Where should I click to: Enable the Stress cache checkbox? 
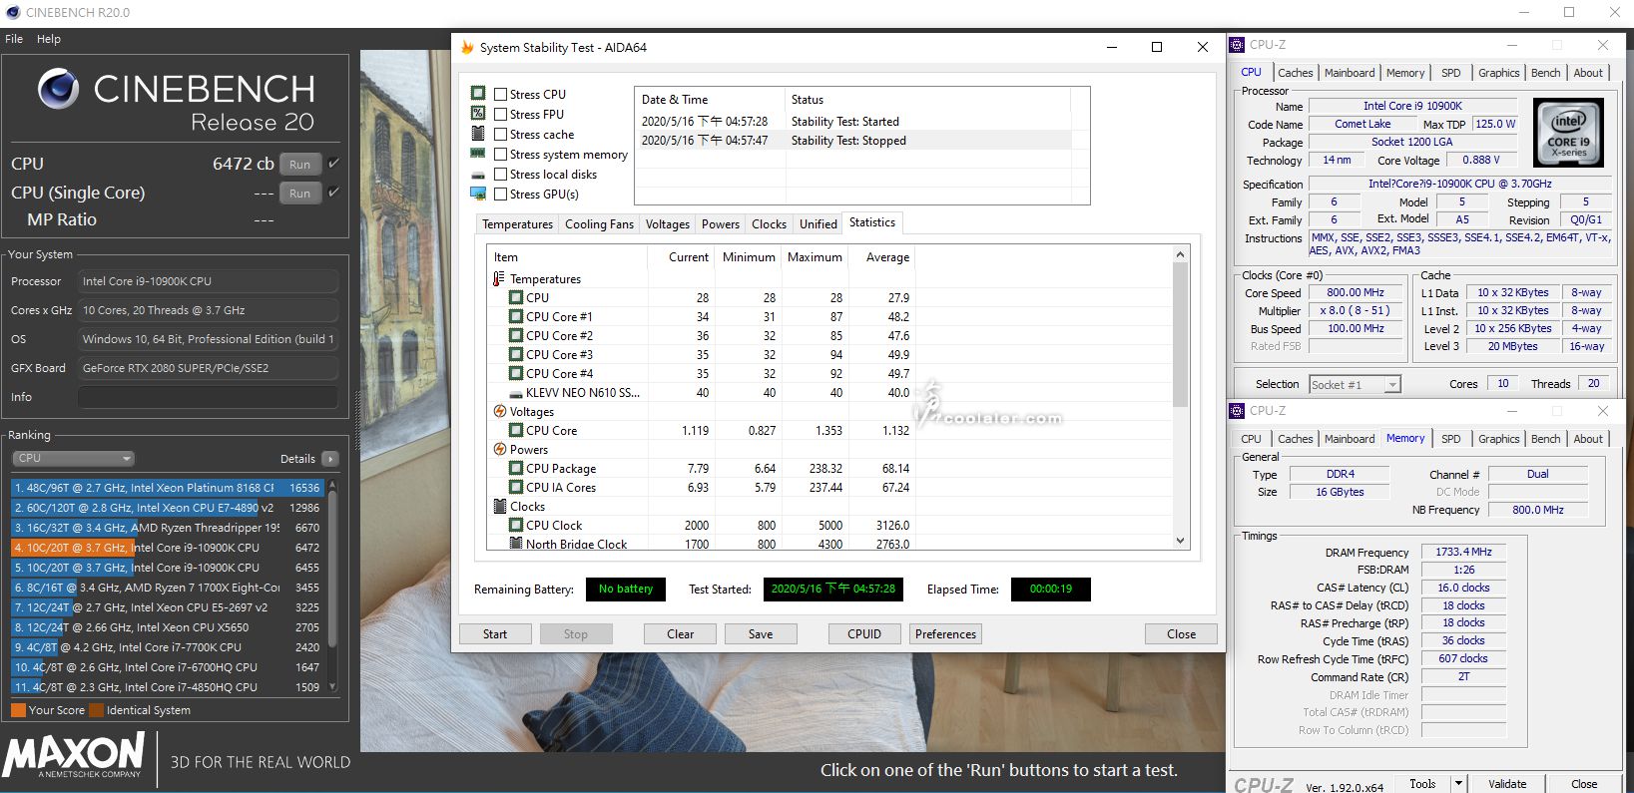501,134
